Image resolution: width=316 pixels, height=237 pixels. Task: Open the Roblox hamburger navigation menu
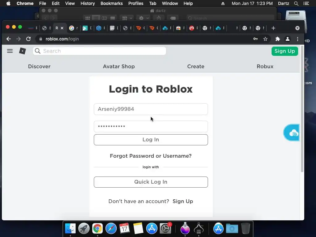click(10, 51)
